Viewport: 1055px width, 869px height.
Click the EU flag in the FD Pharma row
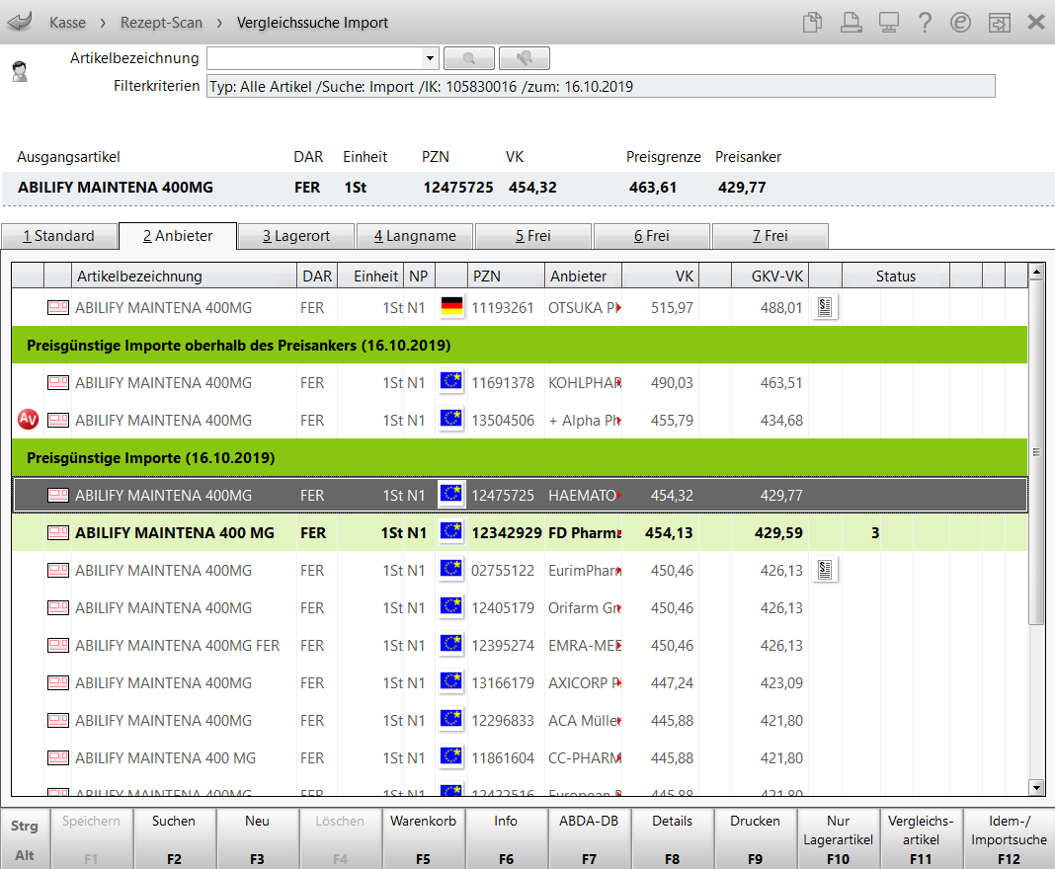[x=450, y=532]
